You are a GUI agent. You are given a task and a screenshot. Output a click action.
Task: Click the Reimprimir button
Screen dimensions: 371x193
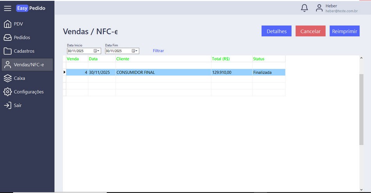point(344,32)
